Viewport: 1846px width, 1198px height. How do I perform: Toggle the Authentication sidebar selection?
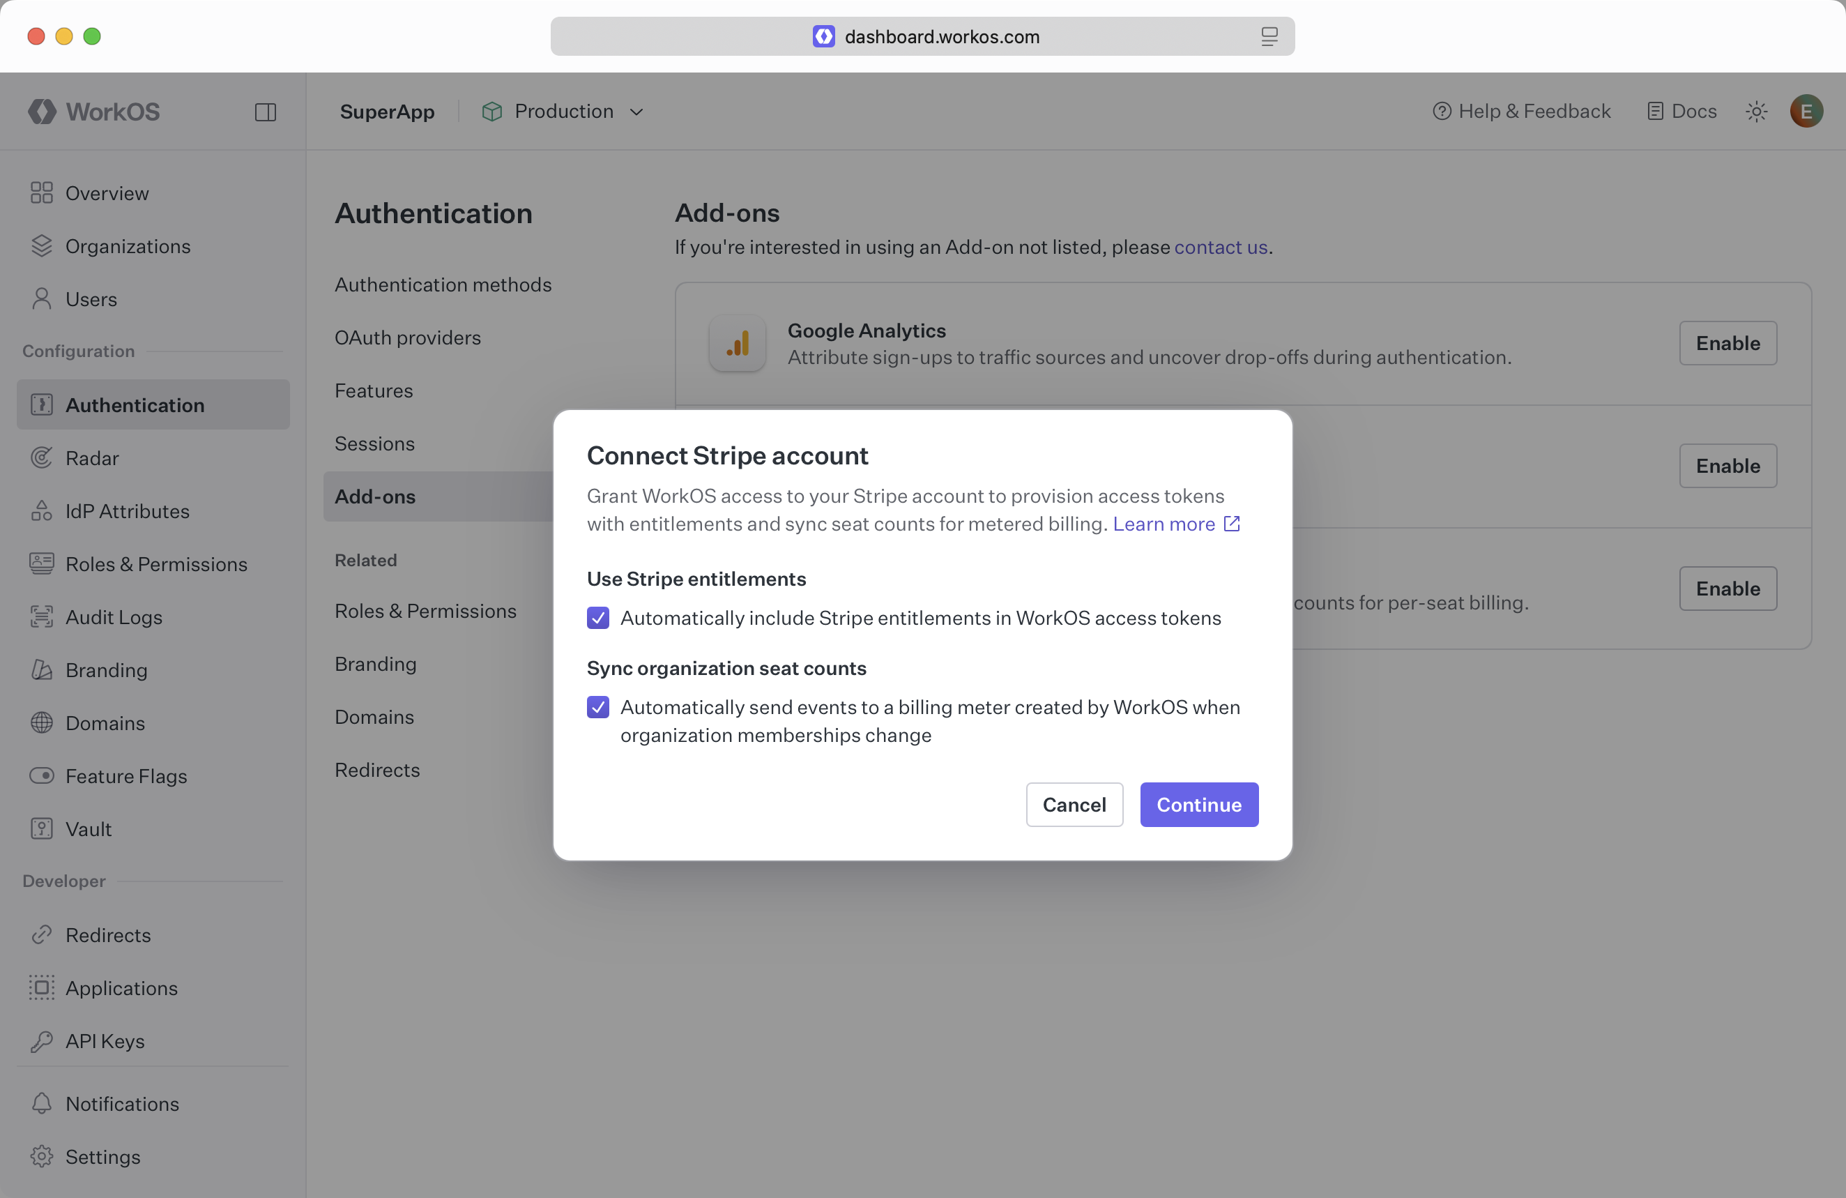(x=136, y=404)
